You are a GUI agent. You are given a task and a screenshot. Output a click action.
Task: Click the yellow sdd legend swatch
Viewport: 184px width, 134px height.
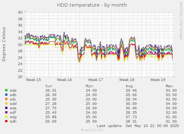pos(6,103)
